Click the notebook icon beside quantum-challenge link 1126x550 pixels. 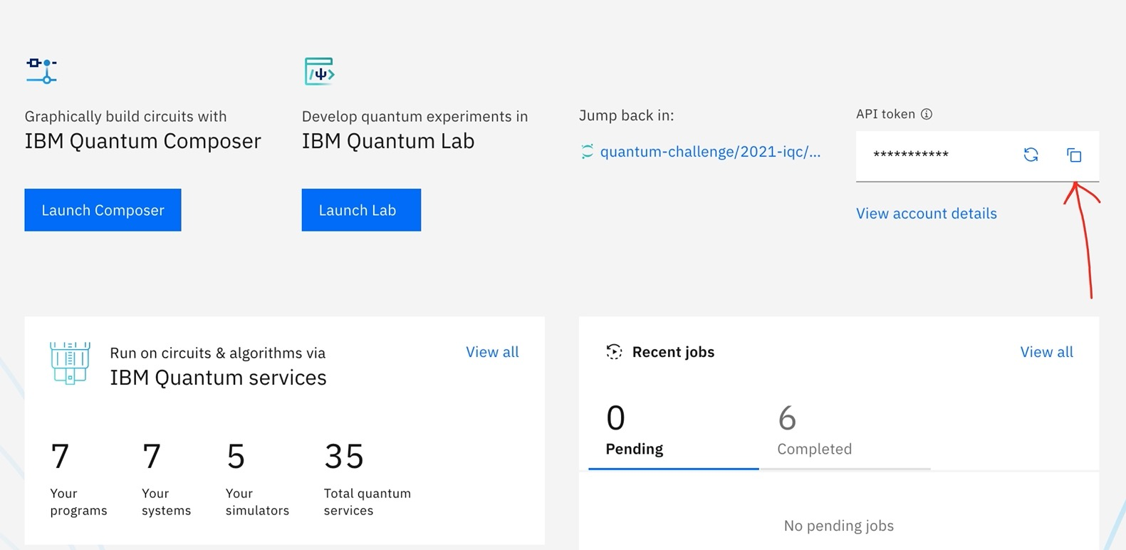pyautogui.click(x=587, y=152)
